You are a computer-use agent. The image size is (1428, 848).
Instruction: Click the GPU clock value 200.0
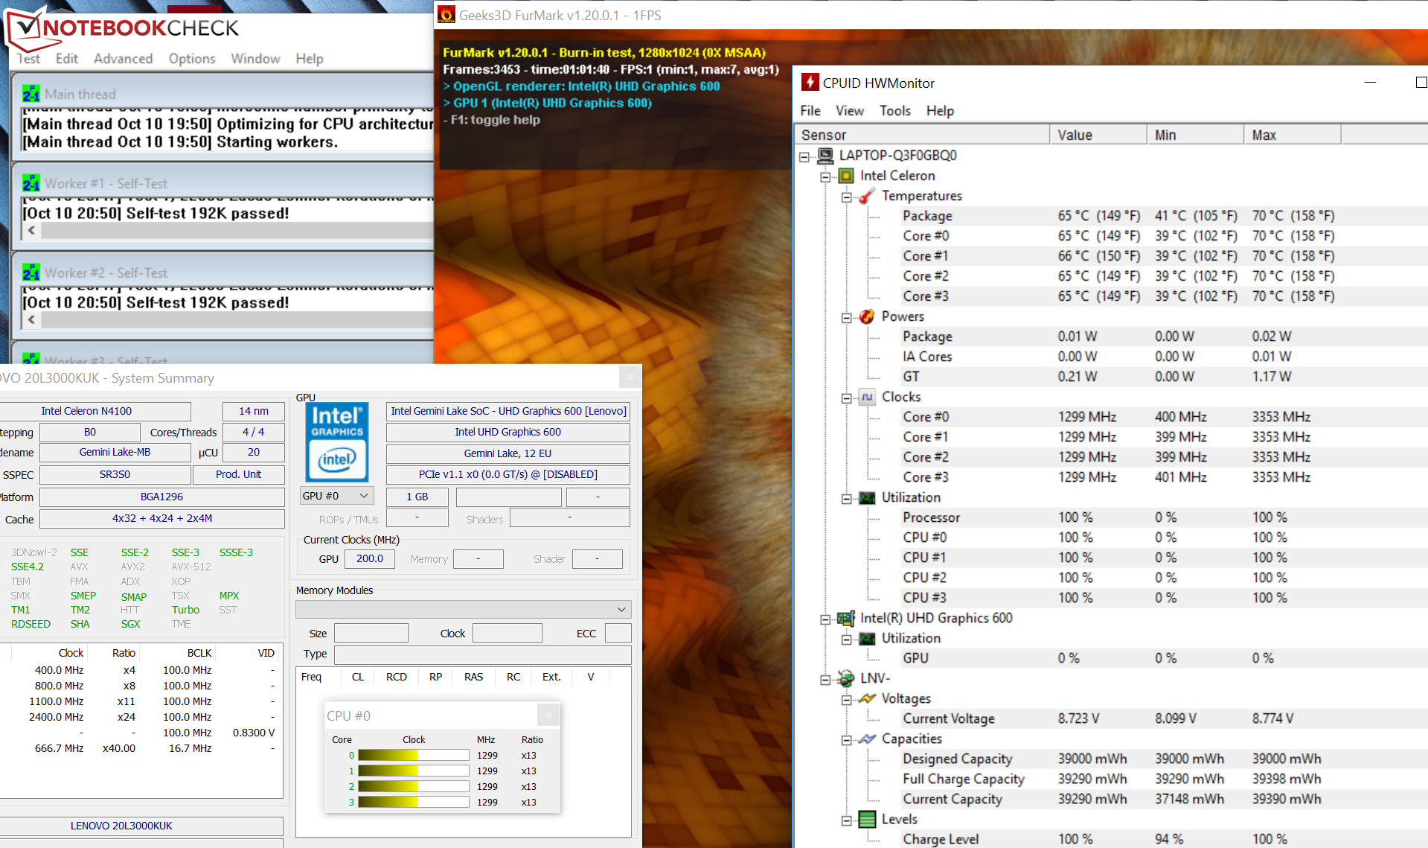click(370, 558)
